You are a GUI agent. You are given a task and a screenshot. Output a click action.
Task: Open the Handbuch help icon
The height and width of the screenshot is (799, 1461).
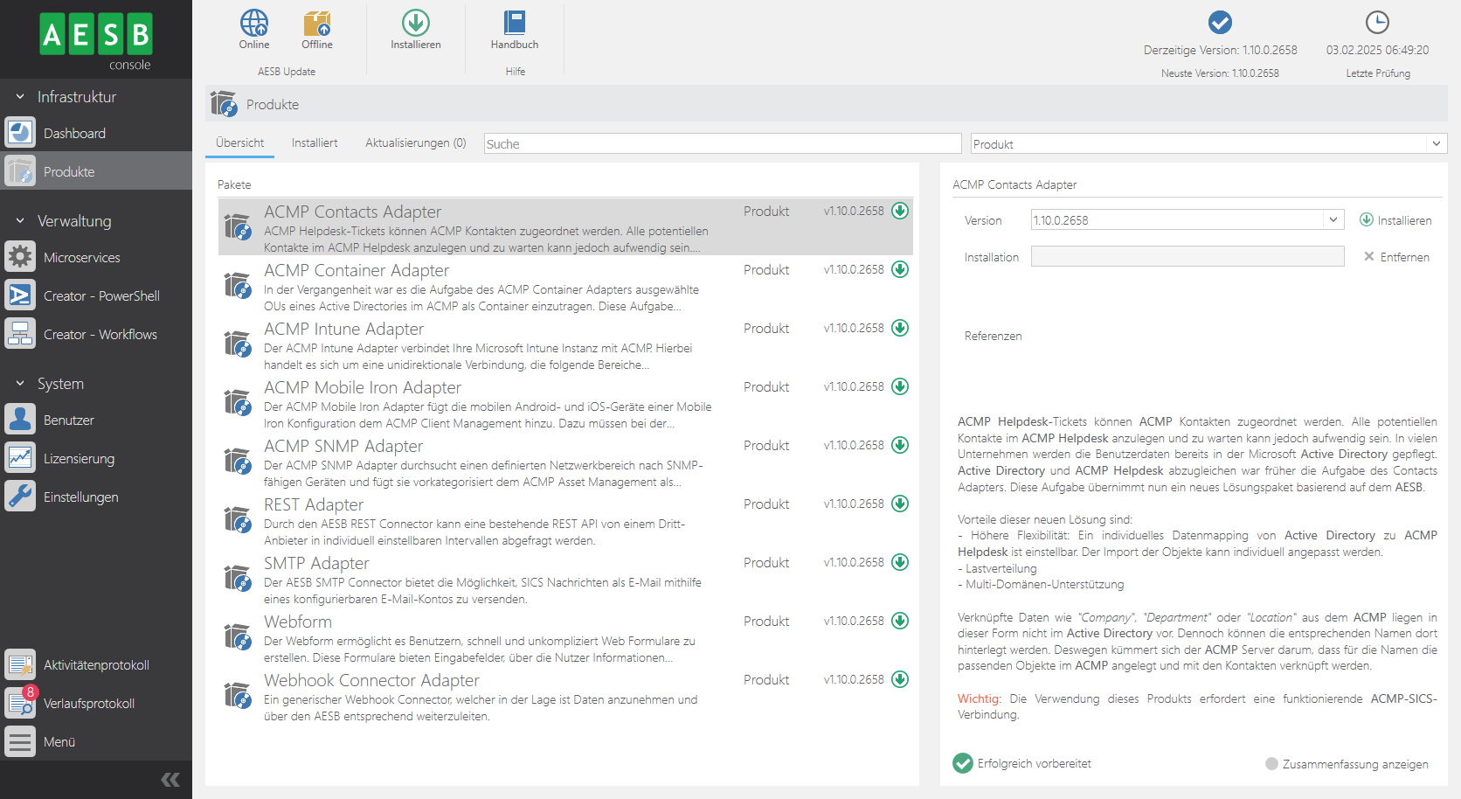(515, 24)
